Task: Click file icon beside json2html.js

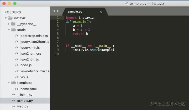Action: pyautogui.click(x=17, y=59)
